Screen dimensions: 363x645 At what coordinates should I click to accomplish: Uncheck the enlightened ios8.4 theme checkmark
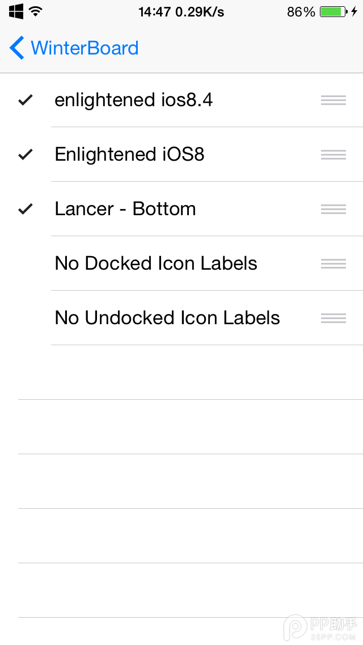pyautogui.click(x=26, y=100)
